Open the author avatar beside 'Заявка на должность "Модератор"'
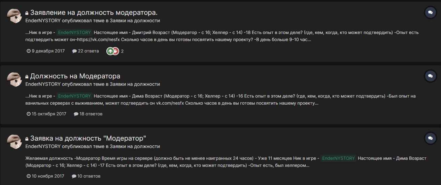Viewport: 441px width, 185px height. pos(14,141)
